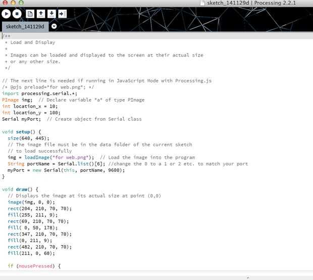The height and width of the screenshot is (280, 313).
Task: Click the '// to load successfully' comment
Action: tap(40, 151)
